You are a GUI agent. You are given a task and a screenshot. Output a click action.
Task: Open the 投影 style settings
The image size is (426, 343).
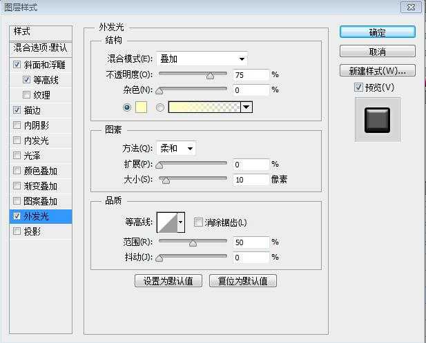click(x=32, y=231)
